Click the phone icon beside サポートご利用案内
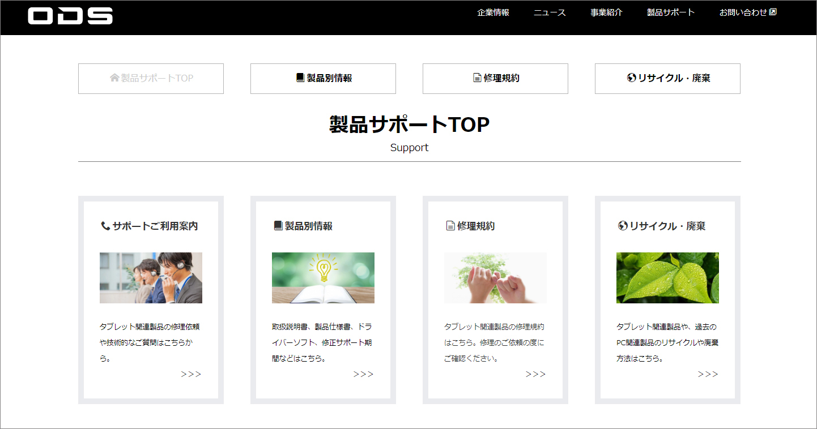This screenshot has height=429, width=817. (105, 226)
